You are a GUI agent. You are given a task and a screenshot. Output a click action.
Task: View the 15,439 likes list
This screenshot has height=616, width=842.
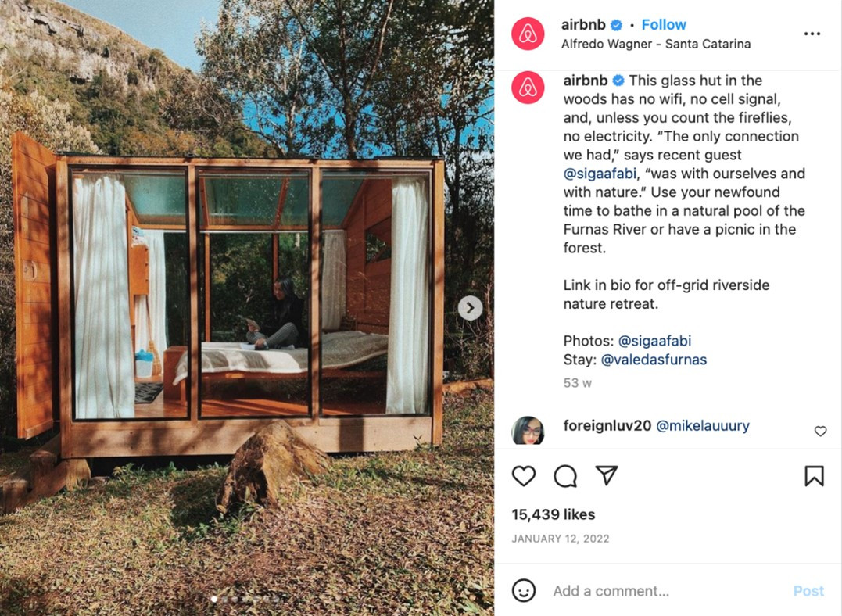(x=553, y=514)
